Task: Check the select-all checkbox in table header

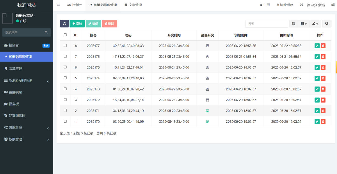Action: coord(65,35)
